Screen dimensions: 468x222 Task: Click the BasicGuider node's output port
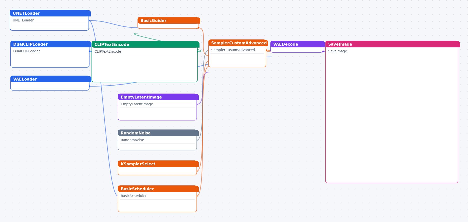point(198,28)
